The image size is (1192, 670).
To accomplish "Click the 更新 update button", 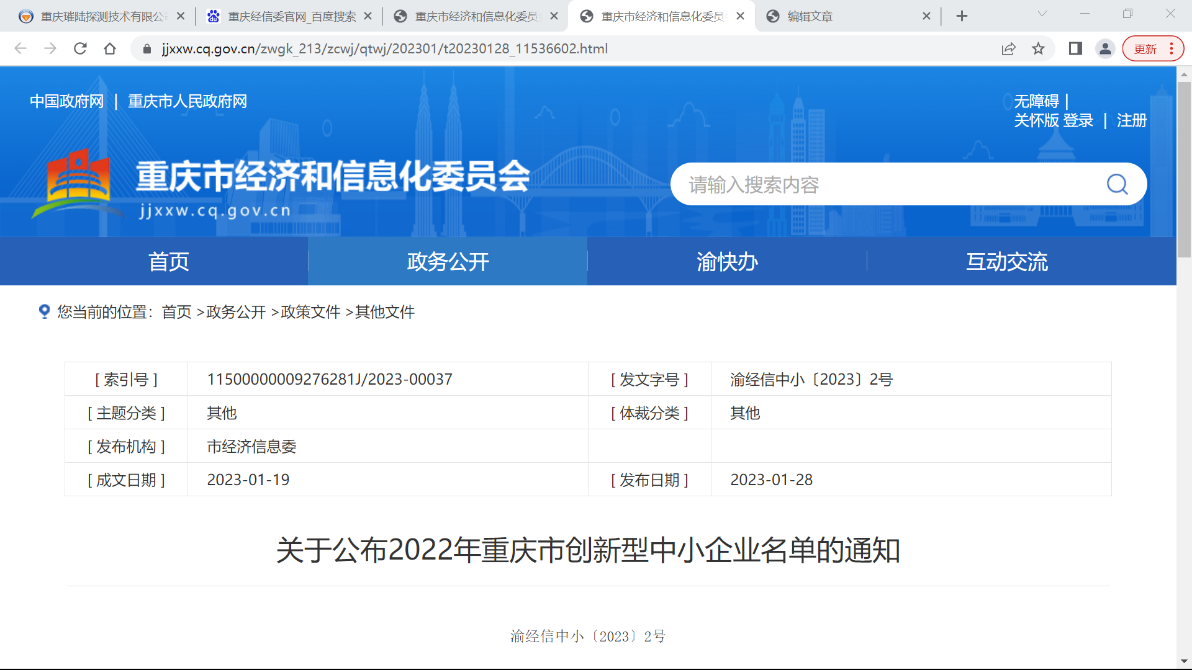I will coord(1145,49).
